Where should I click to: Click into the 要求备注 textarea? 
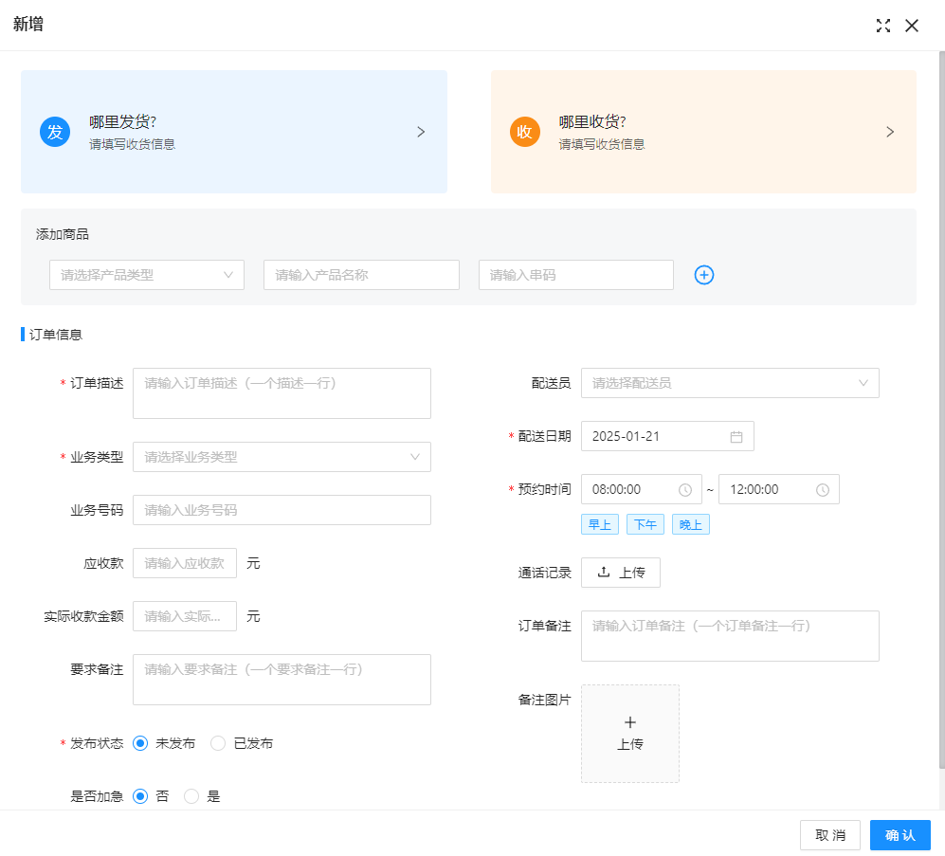tap(282, 680)
